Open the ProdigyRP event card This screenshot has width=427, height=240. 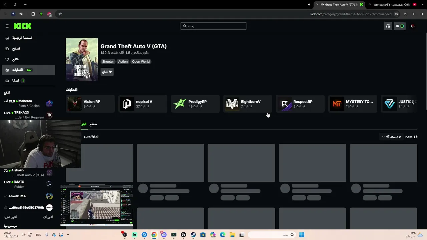click(x=195, y=104)
